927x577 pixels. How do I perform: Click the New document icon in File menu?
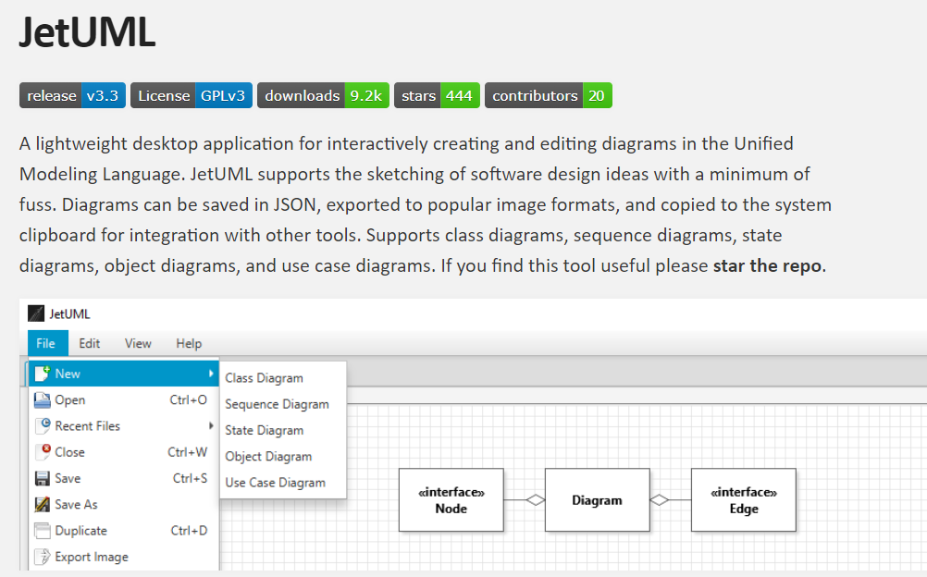[42, 374]
